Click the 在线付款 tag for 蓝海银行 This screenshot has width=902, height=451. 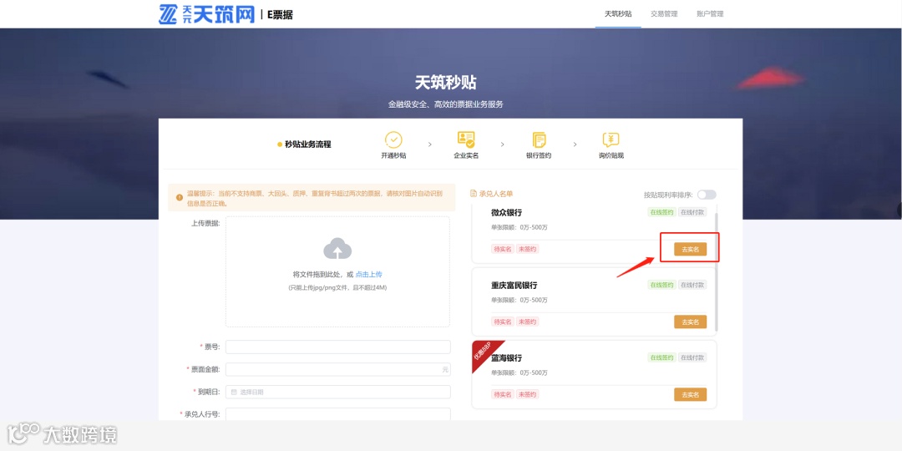click(x=692, y=357)
